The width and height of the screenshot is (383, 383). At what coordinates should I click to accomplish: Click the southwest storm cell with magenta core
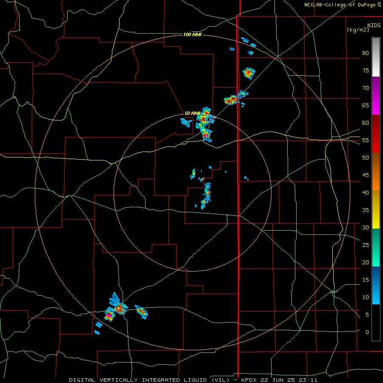109,315
